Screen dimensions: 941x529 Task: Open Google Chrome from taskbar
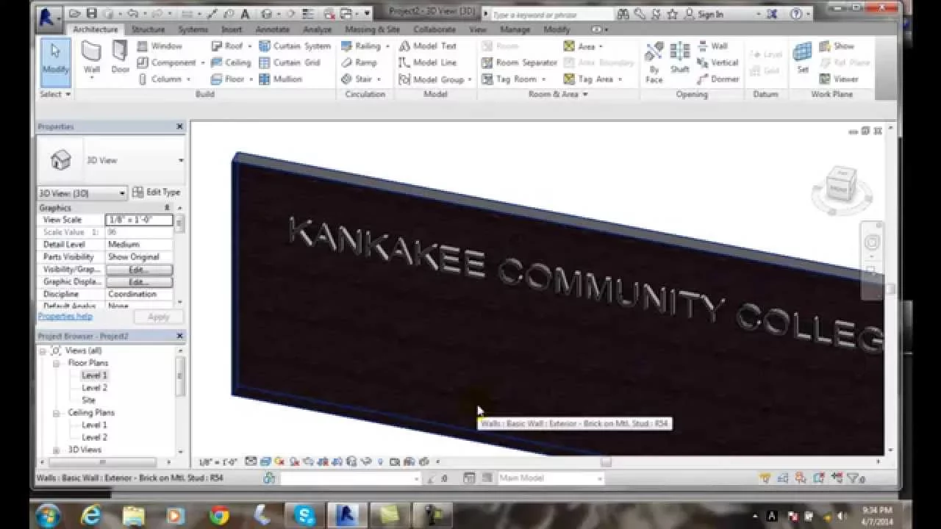click(x=219, y=516)
